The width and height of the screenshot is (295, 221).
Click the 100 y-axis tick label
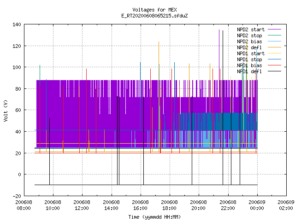tap(17, 67)
